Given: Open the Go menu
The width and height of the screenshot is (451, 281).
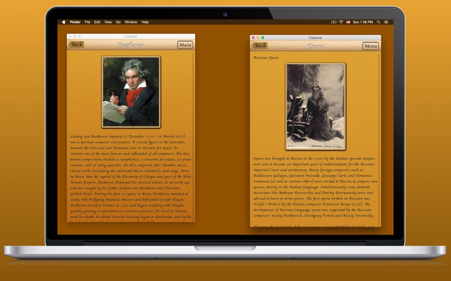Looking at the screenshot, I should tap(118, 22).
